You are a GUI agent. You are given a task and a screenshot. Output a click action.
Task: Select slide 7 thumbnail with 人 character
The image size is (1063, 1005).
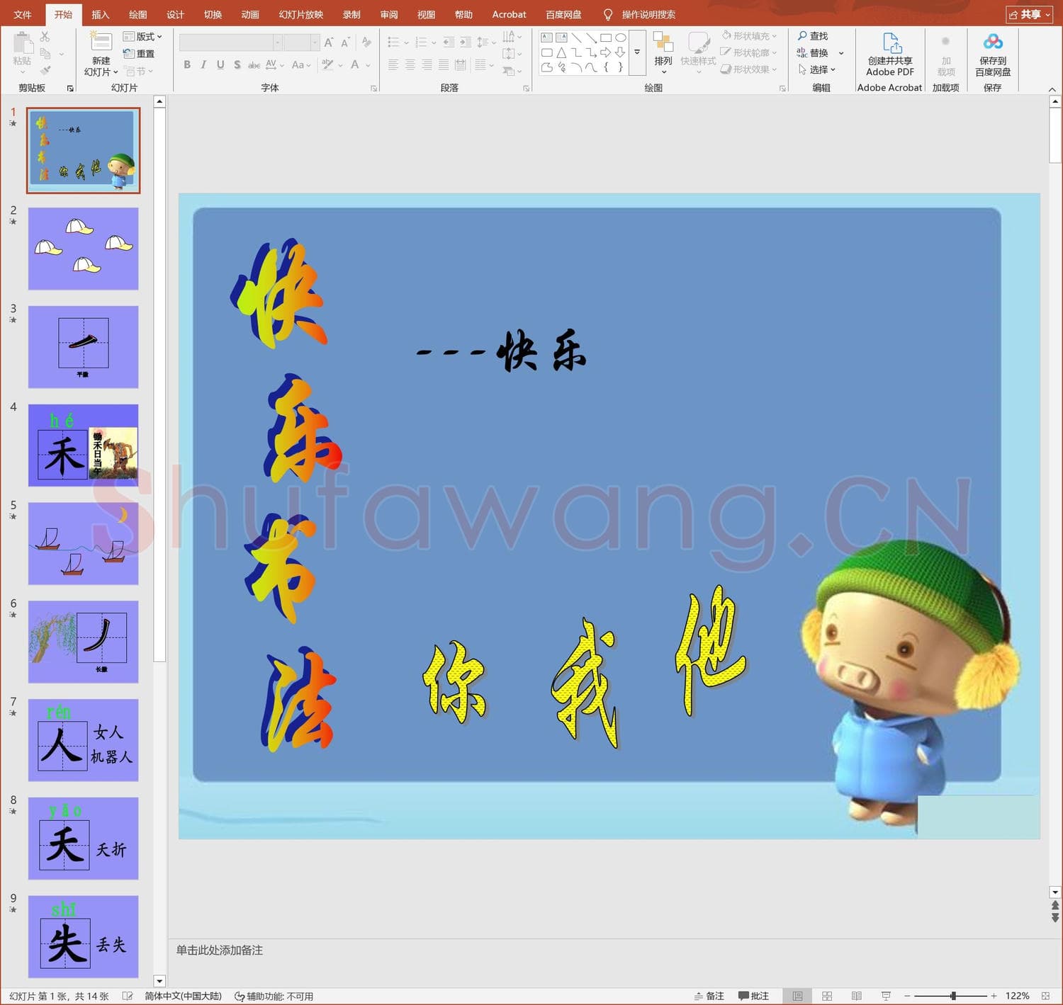click(x=83, y=740)
